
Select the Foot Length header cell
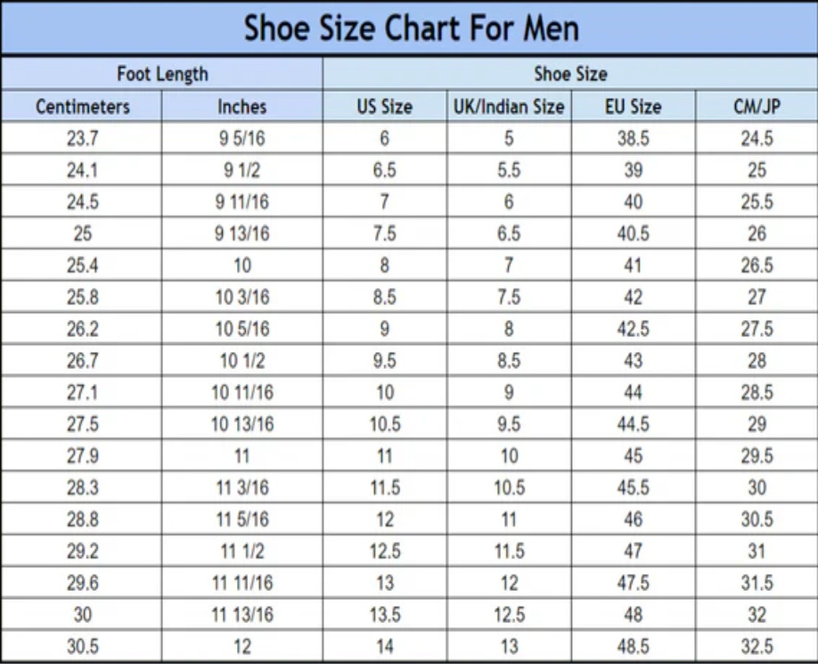click(162, 74)
